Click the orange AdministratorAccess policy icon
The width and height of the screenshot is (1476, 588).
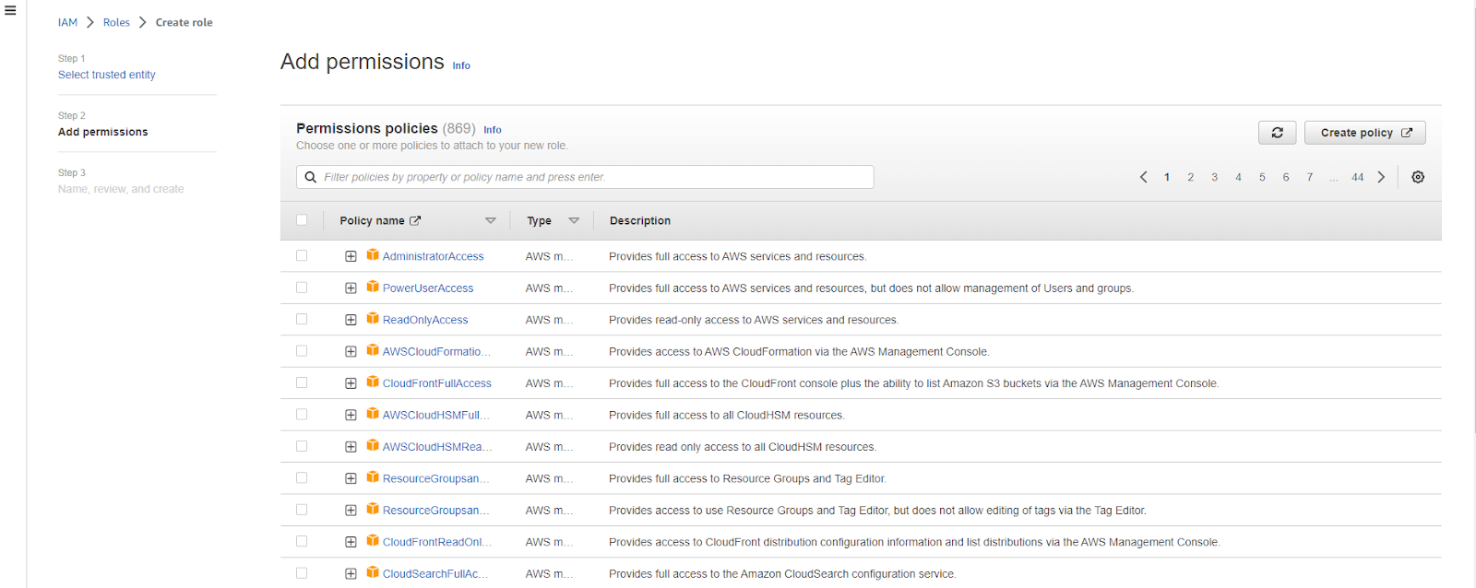(373, 255)
